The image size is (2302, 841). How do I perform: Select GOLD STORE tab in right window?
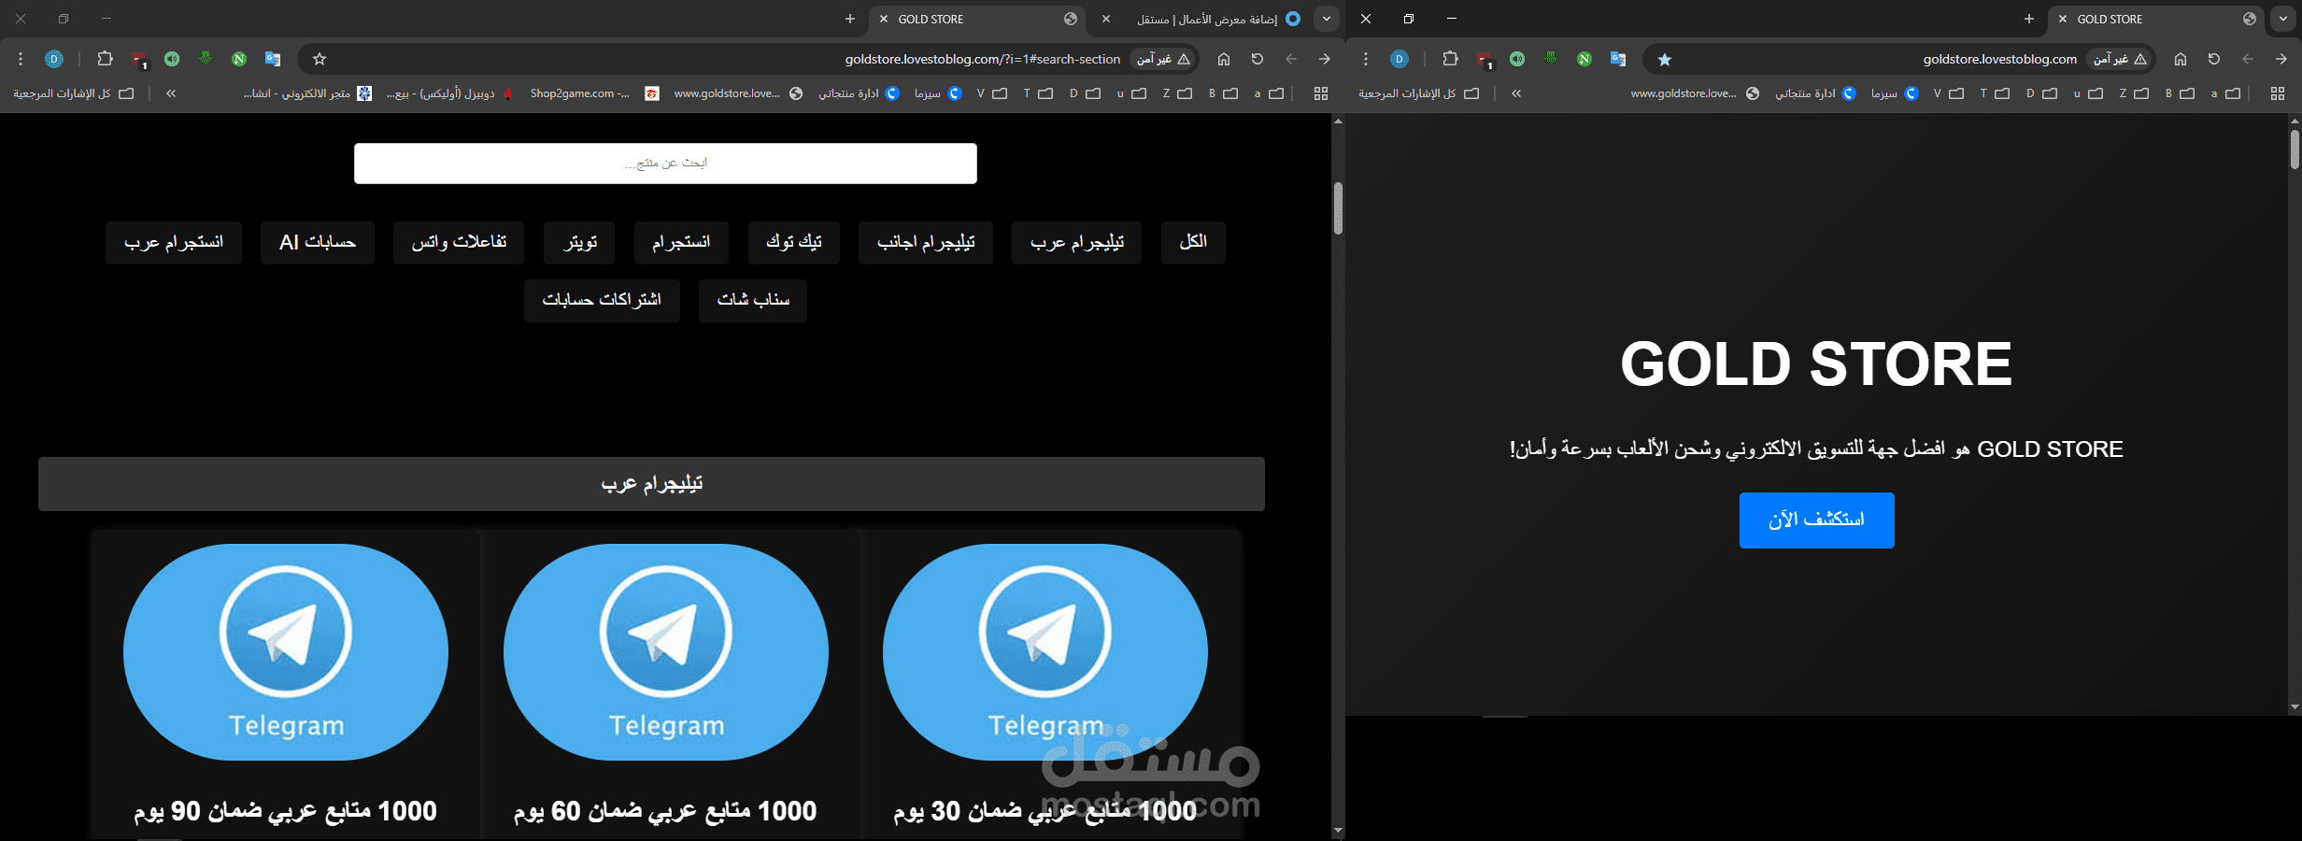tap(2158, 19)
